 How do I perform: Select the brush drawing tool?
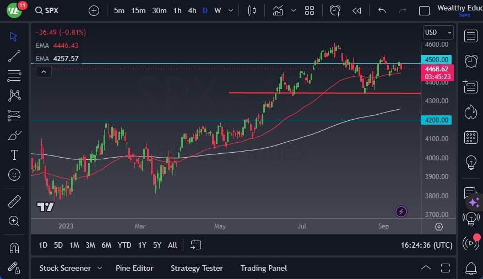14,136
